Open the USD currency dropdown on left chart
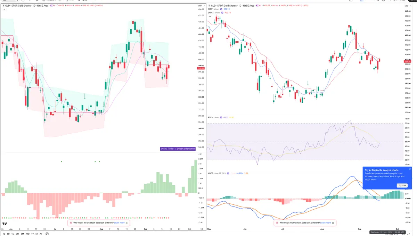Viewport: 417px width, 236px height. pyautogui.click(x=201, y=6)
